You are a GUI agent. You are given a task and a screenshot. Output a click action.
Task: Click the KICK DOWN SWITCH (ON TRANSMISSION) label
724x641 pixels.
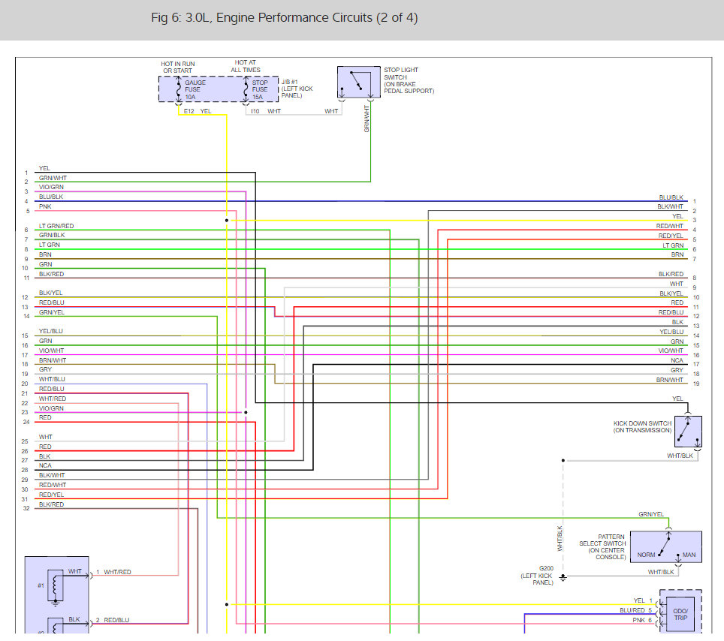point(642,426)
